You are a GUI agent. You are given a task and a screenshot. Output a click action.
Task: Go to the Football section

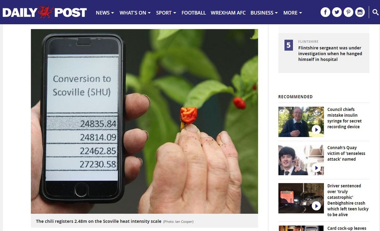coord(194,13)
